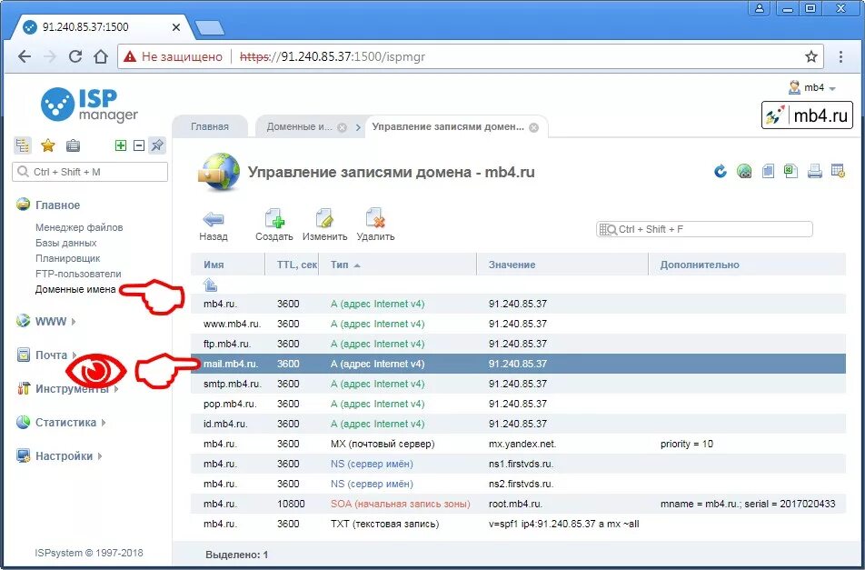Click Изменить to edit the record
865x570 pixels.
(x=324, y=225)
